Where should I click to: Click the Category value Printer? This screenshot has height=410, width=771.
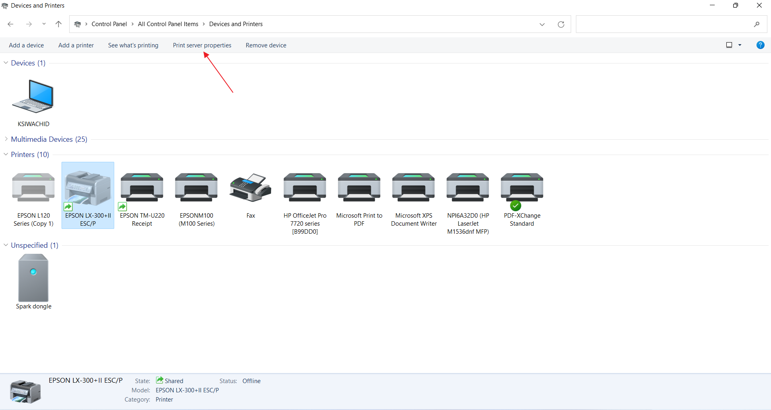[x=164, y=400]
